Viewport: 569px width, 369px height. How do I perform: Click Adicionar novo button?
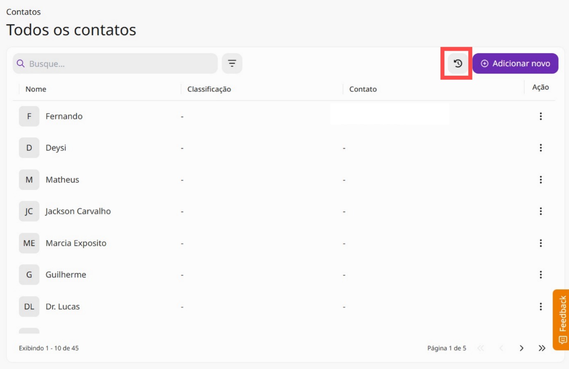[x=515, y=63]
